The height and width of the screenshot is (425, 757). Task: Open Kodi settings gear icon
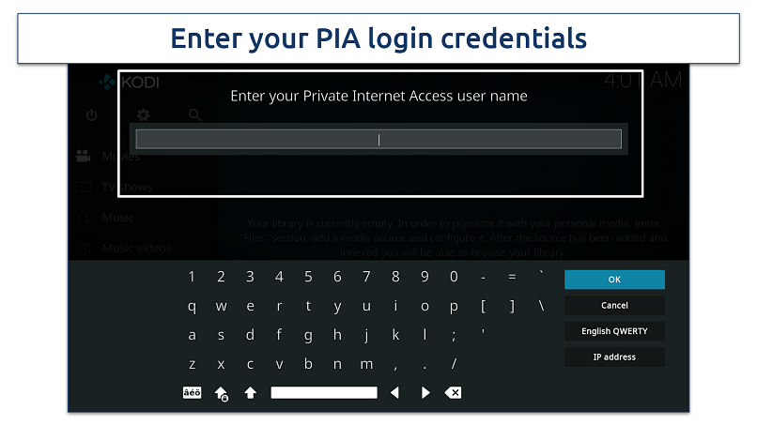click(144, 115)
